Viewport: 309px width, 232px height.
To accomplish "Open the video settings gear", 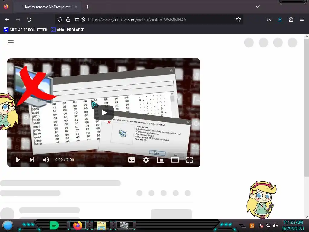I will pos(146,160).
